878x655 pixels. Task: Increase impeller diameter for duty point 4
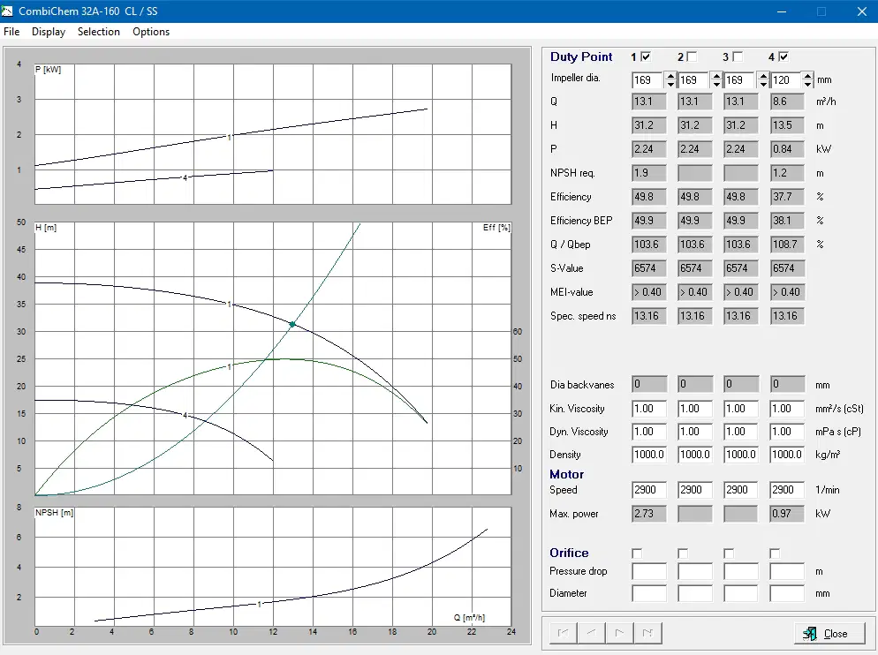click(x=806, y=76)
